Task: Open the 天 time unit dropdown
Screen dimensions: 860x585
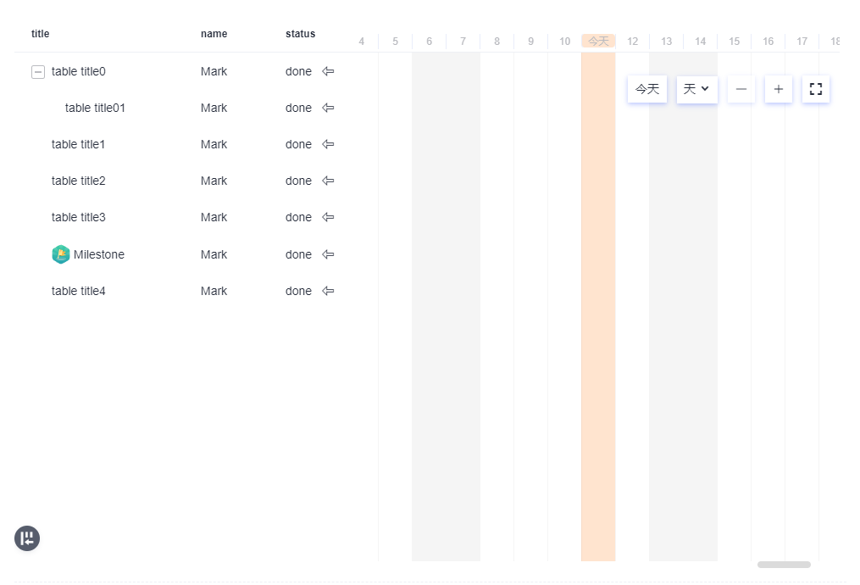Action: coord(697,89)
